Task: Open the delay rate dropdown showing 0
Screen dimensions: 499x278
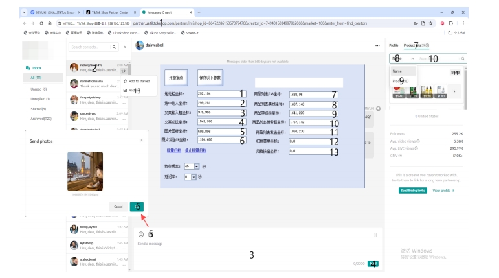Action: [194, 177]
